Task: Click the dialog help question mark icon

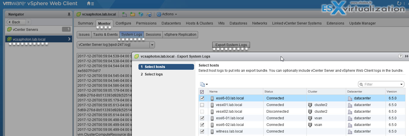Action: click(x=401, y=56)
